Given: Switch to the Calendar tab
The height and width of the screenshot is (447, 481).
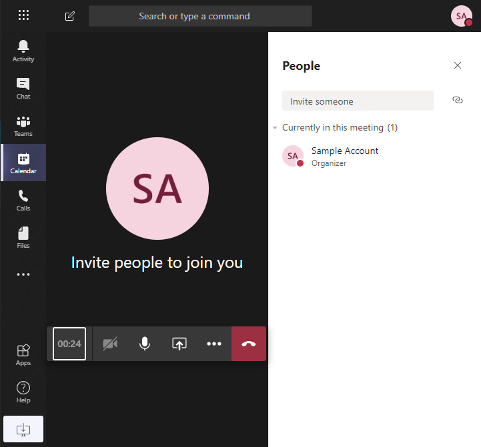Looking at the screenshot, I should pos(23,163).
